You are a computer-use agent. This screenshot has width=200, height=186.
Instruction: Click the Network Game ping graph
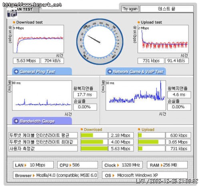tap(136, 95)
